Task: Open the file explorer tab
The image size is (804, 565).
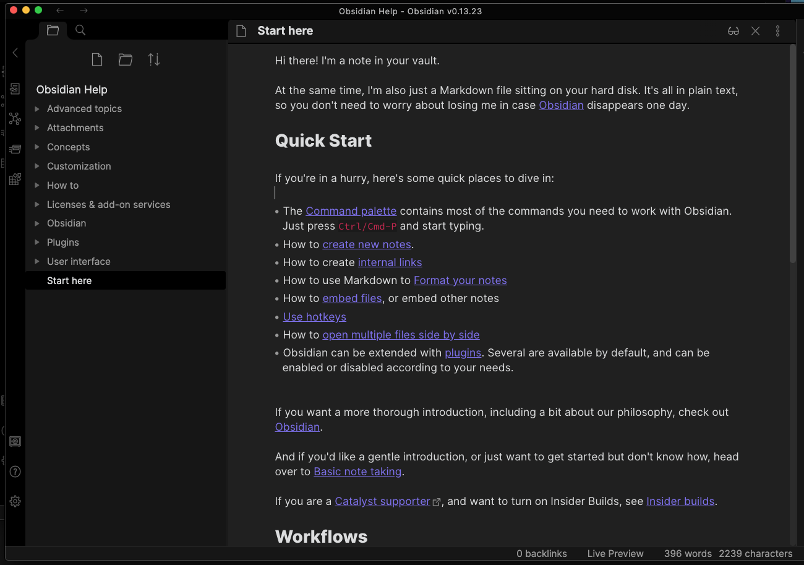Action: [53, 30]
